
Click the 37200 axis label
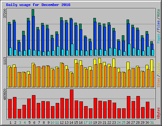click(5, 13)
